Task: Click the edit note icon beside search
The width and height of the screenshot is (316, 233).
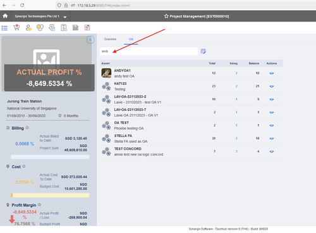Action: point(204,51)
